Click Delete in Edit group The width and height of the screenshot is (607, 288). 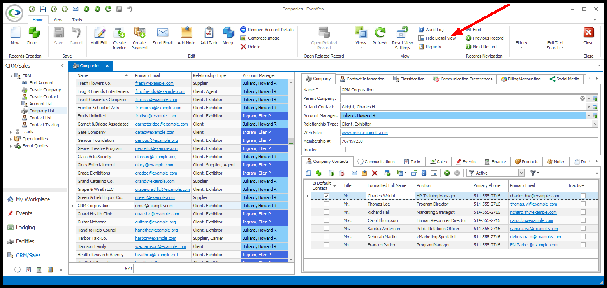coord(250,47)
